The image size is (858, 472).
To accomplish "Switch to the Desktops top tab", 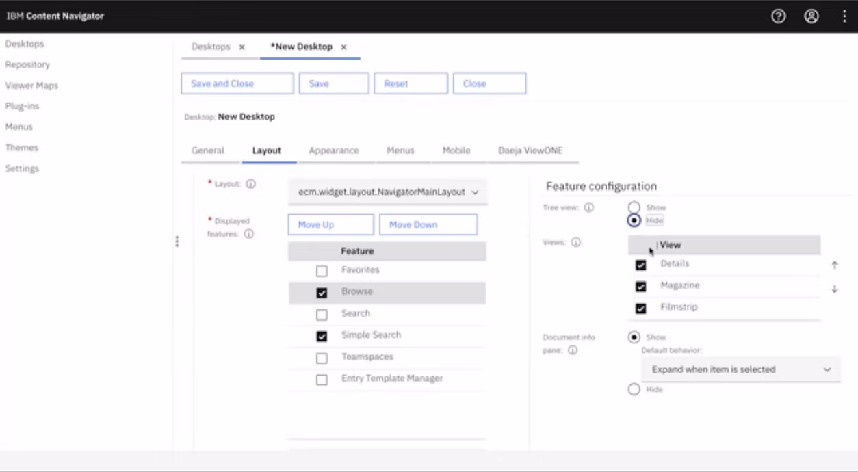I will 211,47.
